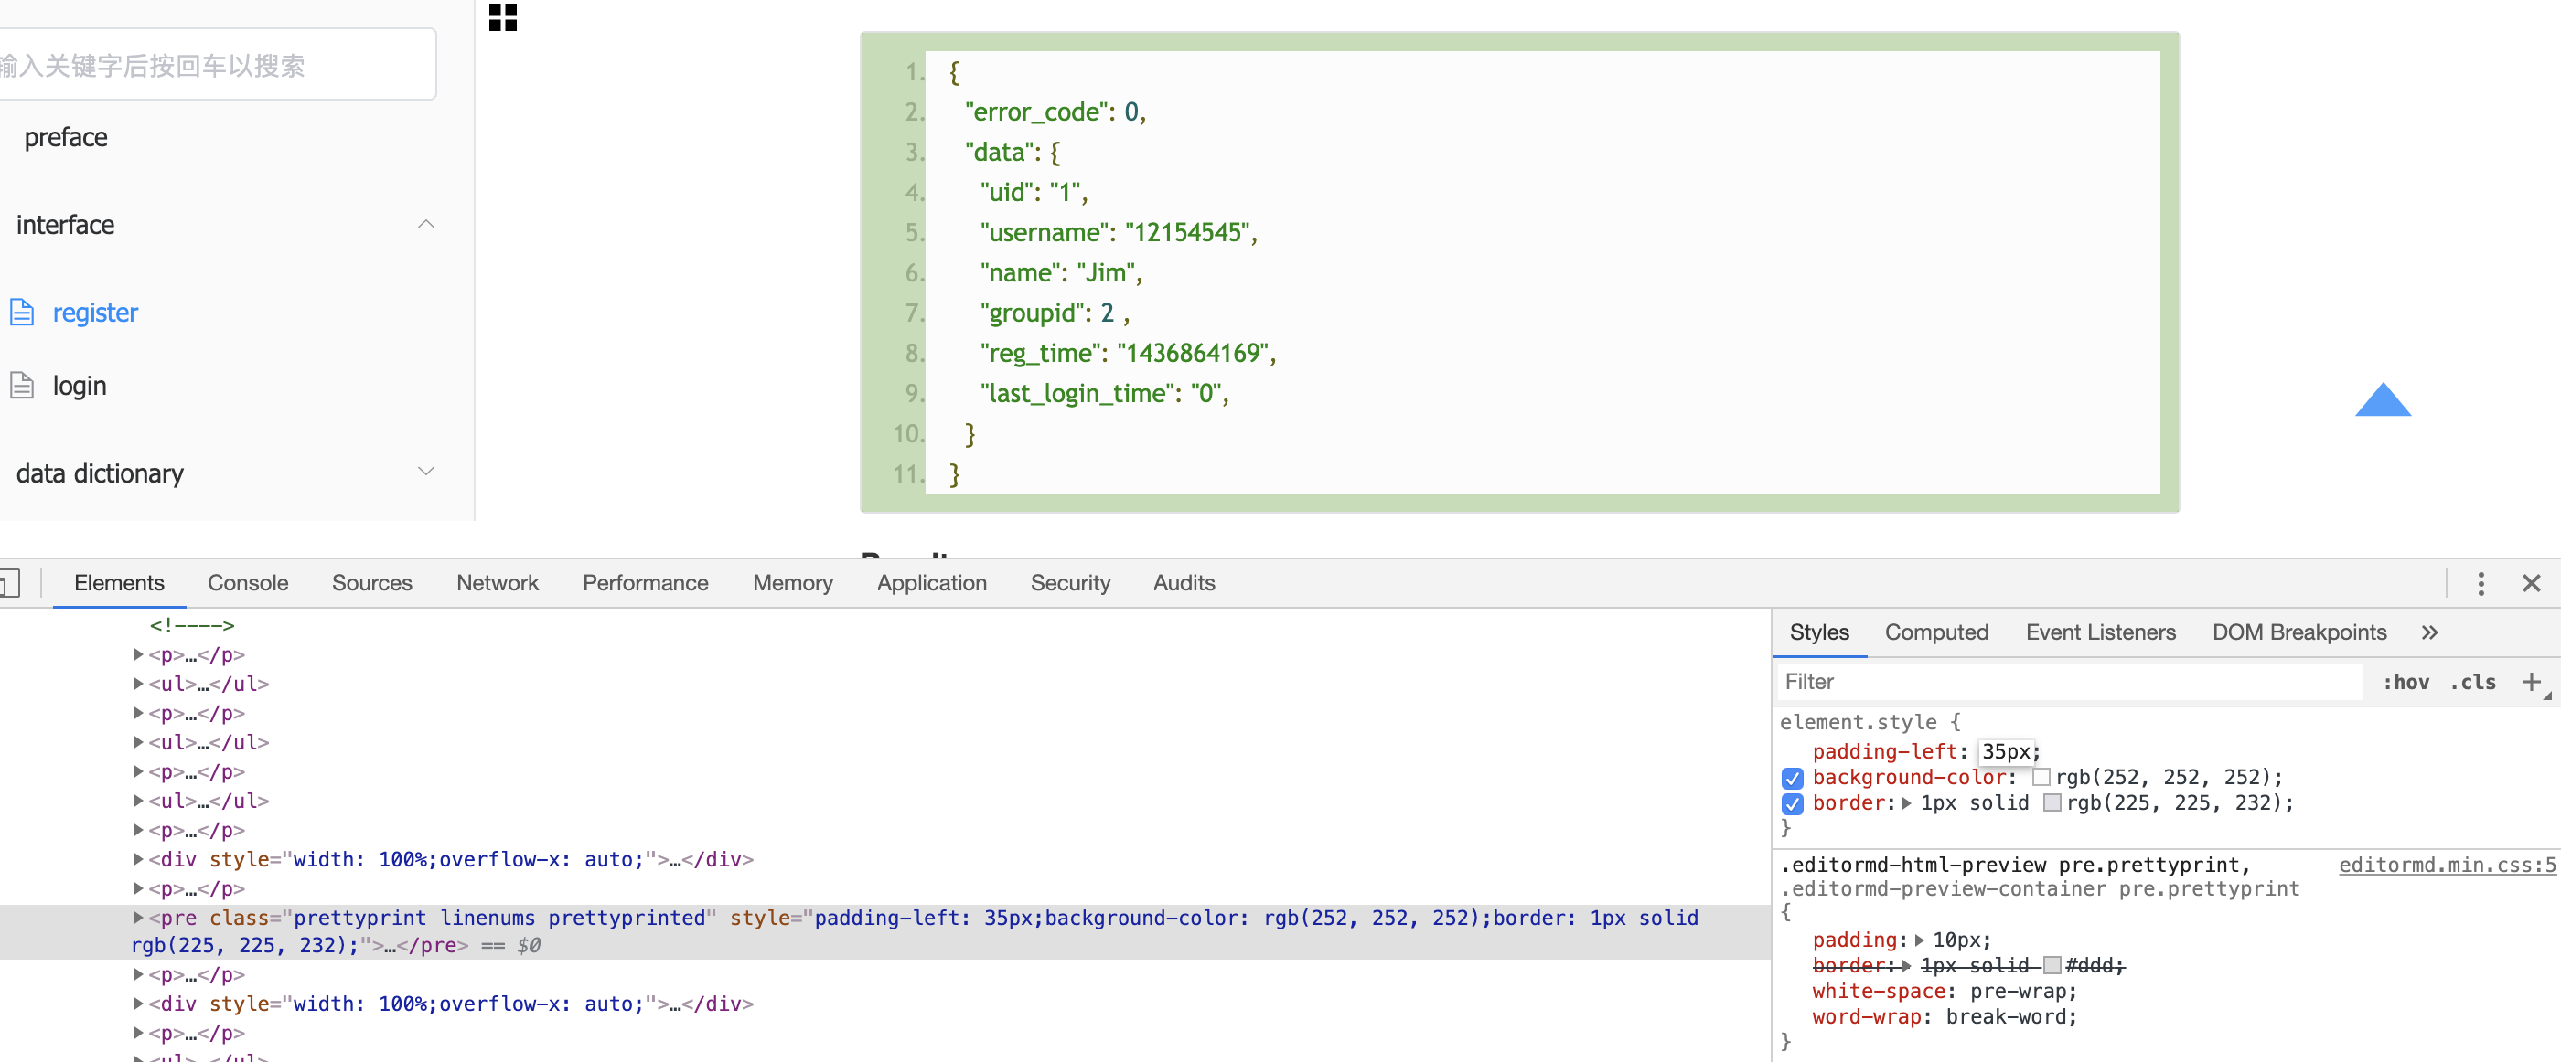Click the register link in sidebar
2561x1062 pixels.
coord(95,311)
